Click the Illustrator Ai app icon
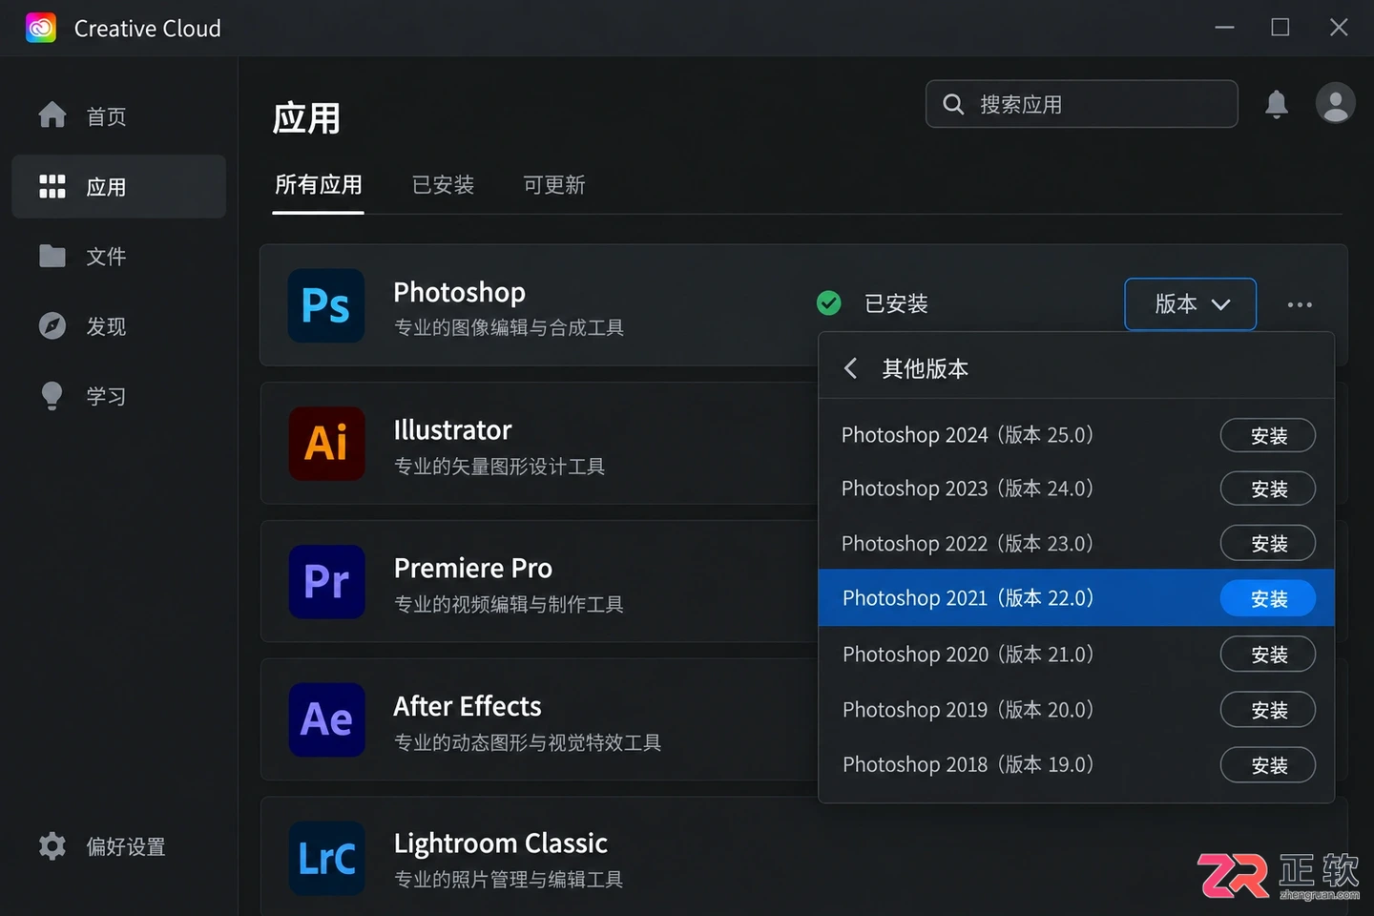This screenshot has height=916, width=1374. point(326,444)
